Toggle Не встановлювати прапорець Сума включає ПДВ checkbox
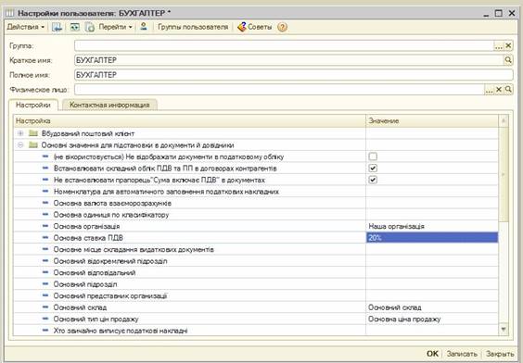This screenshot has height=363, width=523. tap(373, 180)
